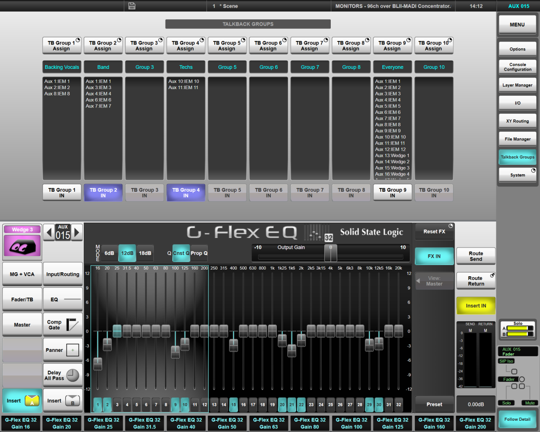Screen dimensions: 540x432
Task: Enable TB Group 9 IN
Action: coord(392,193)
